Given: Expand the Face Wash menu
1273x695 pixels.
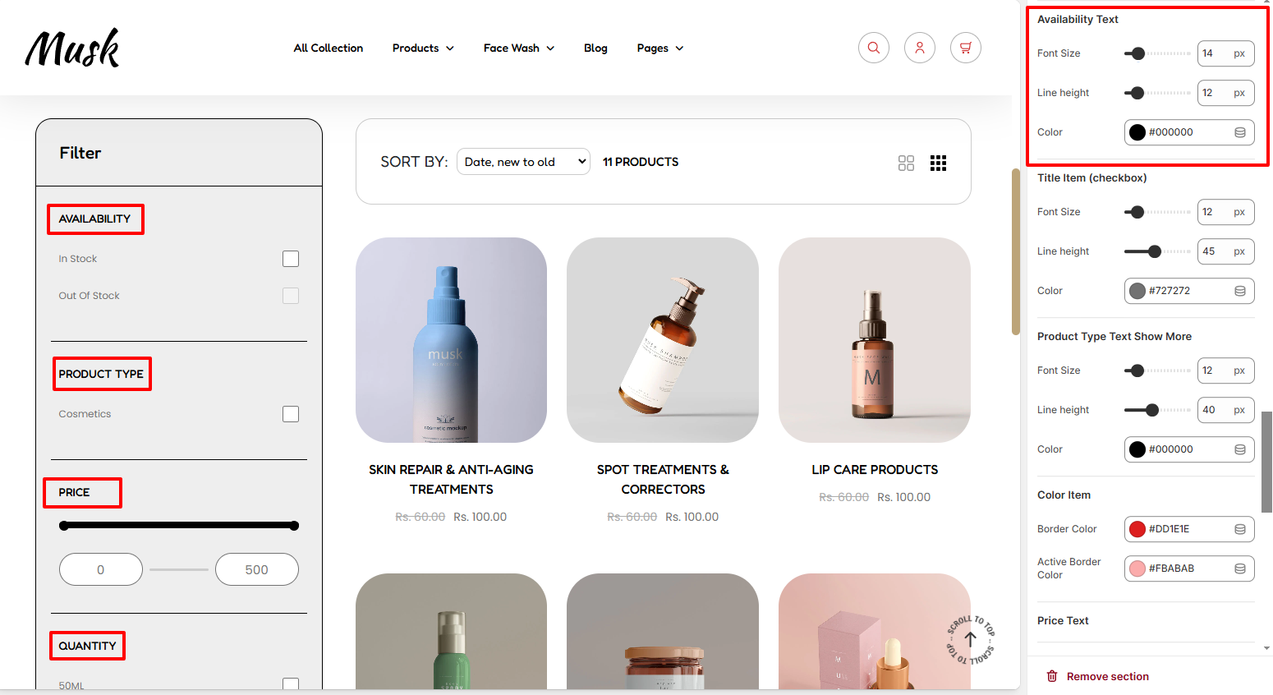Looking at the screenshot, I should pos(519,48).
